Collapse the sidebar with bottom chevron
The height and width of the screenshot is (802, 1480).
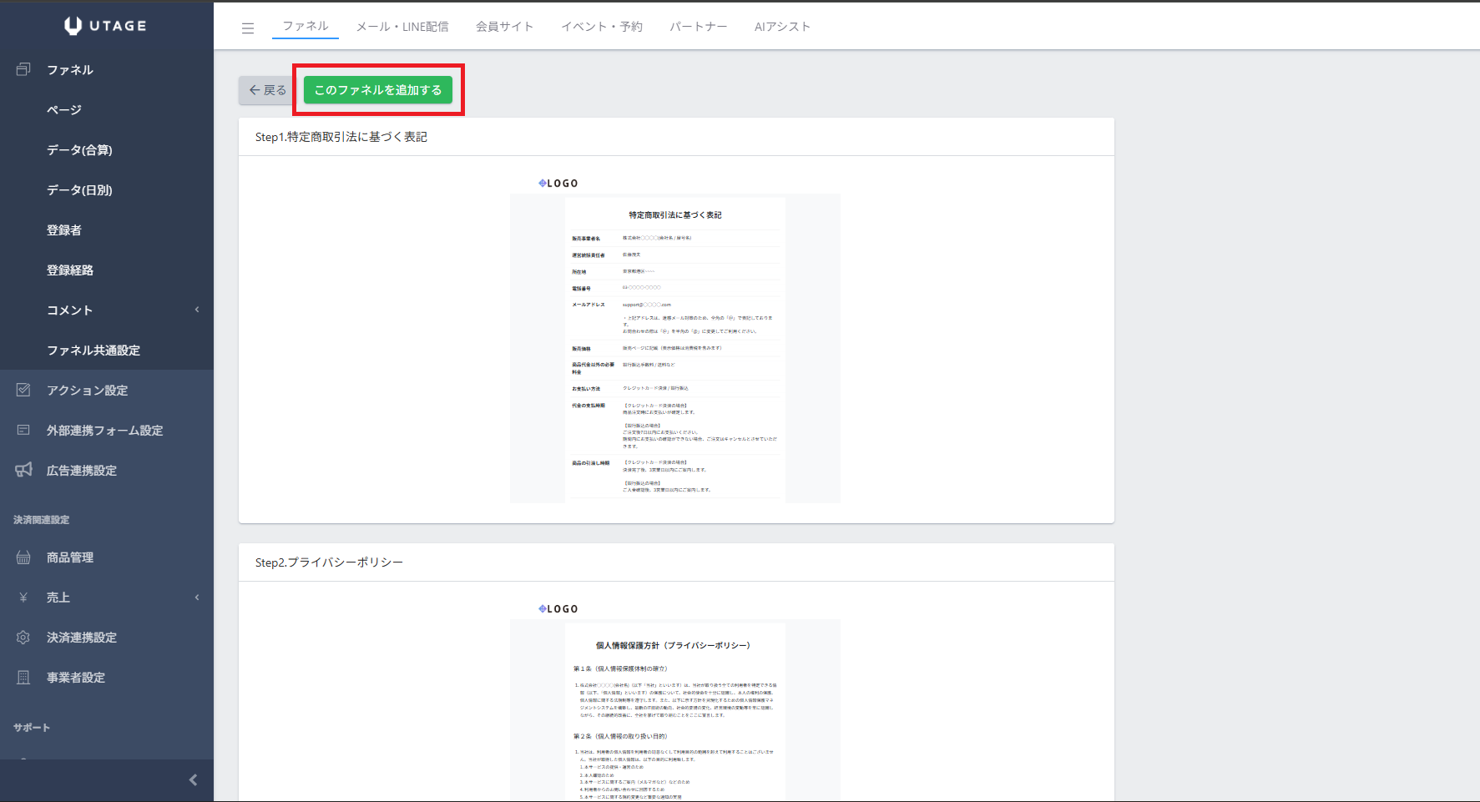click(193, 779)
